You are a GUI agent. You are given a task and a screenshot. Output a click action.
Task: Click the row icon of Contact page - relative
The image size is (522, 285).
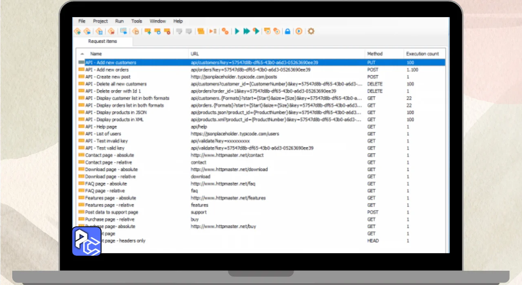tap(81, 162)
